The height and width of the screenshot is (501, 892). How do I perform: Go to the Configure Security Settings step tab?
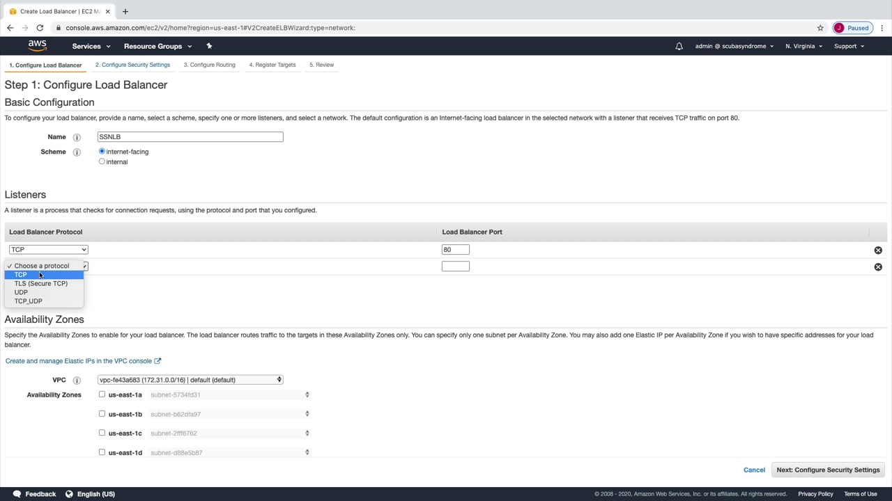132,65
